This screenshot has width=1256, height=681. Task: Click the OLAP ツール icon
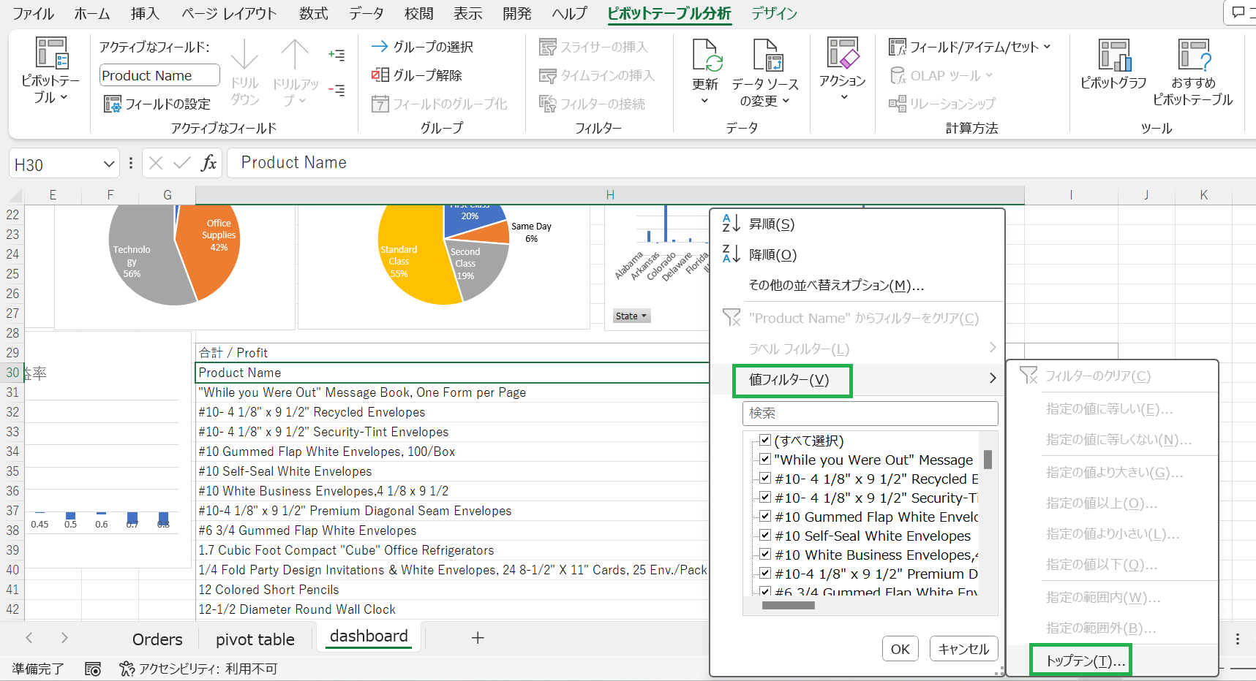tap(898, 75)
